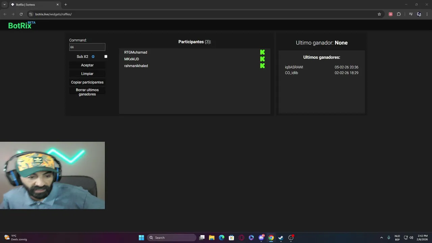This screenshot has height=243, width=432.
Task: Switch to Google Chrome in the taskbar
Action: point(271,238)
